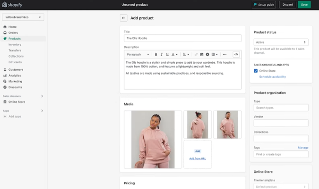Screen dimensions: 319x189
Task: Uncheck the Online Store sales channel checkbox
Action: (256, 71)
